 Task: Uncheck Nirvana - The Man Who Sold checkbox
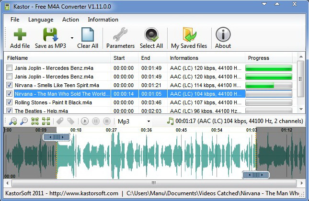tap(9, 93)
